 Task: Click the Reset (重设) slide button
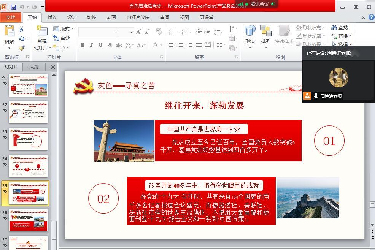tap(62, 38)
